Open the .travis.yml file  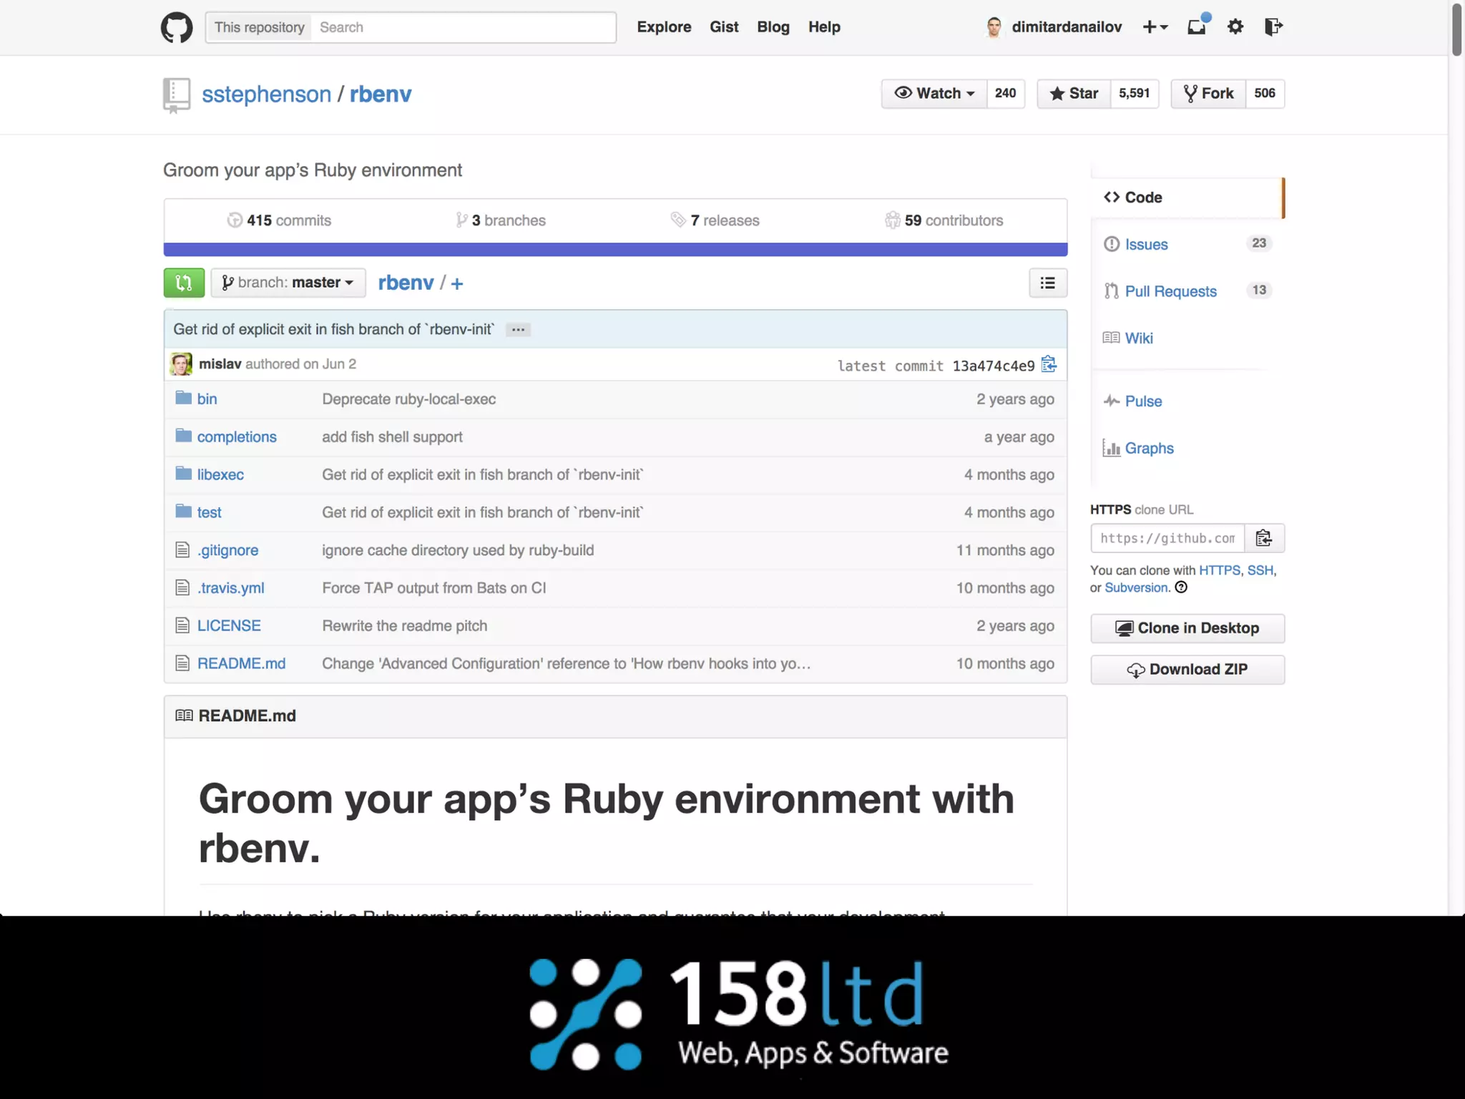[x=230, y=588]
